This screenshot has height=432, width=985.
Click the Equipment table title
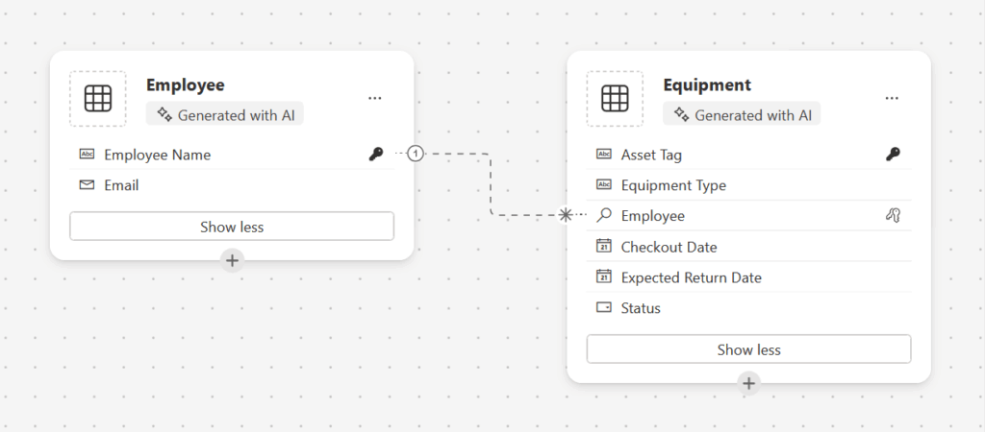[x=707, y=84]
